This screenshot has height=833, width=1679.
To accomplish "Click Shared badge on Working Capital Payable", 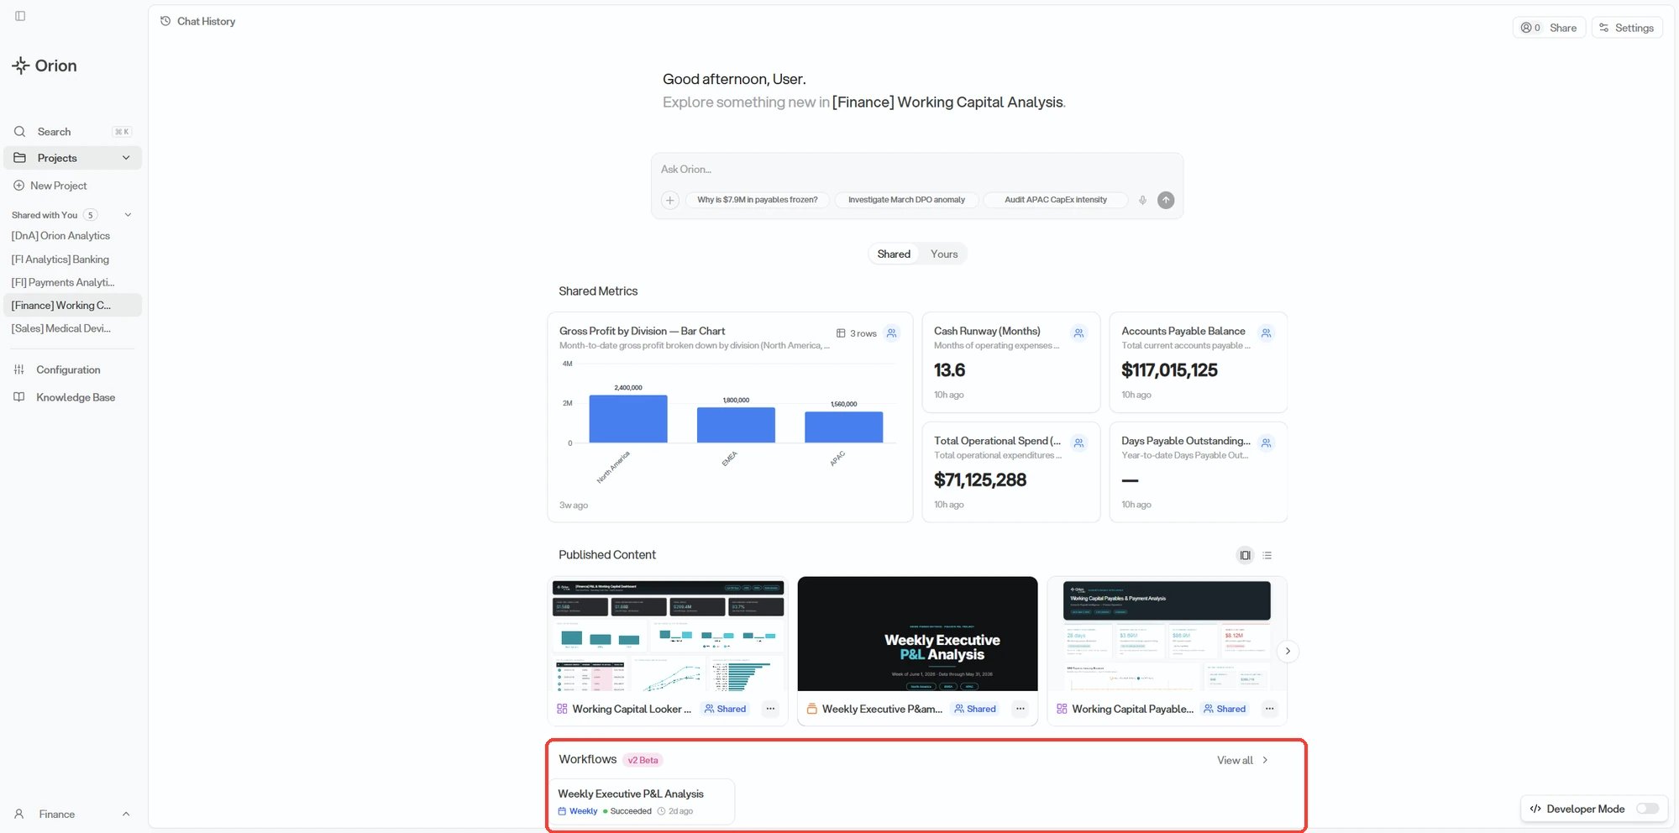I will (x=1225, y=709).
